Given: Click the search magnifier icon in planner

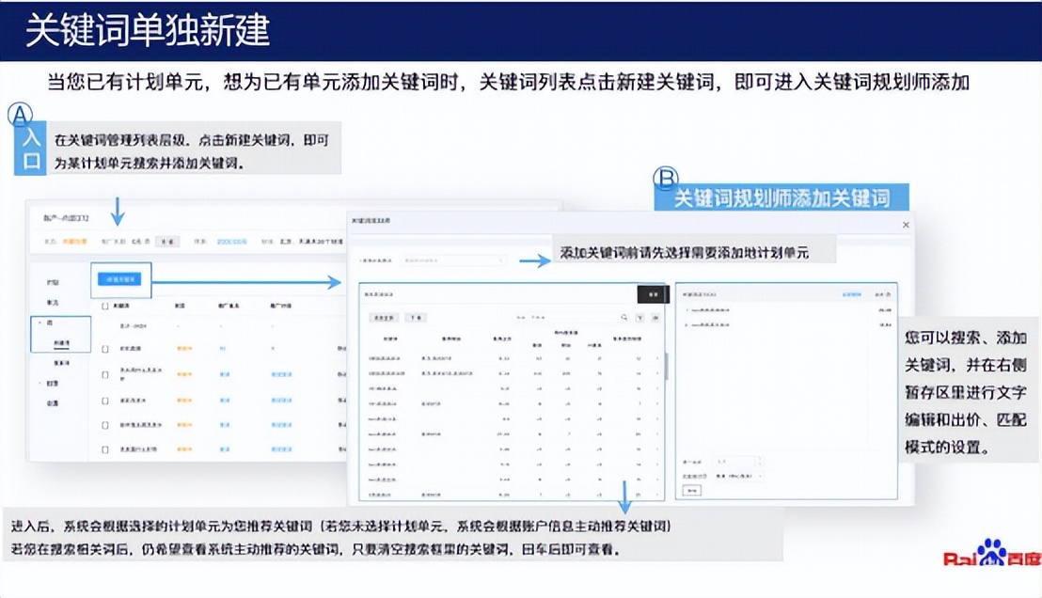Looking at the screenshot, I should [624, 318].
